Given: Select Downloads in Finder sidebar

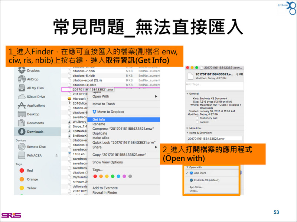Looking at the screenshot, I should point(37,132).
